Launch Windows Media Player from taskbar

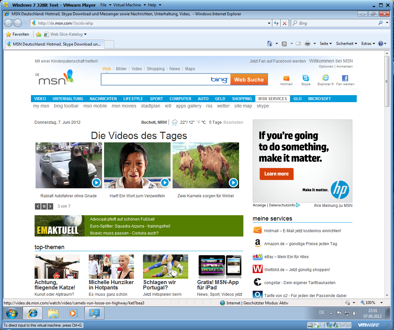tap(73, 313)
